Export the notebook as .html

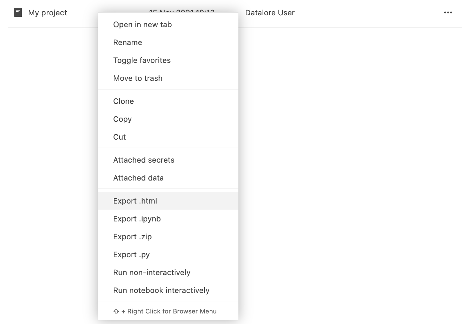[x=135, y=201]
